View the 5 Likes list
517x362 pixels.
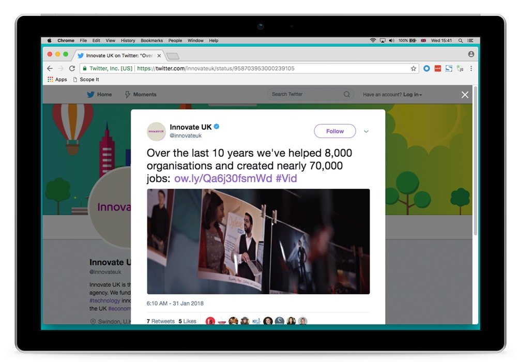tap(187, 321)
